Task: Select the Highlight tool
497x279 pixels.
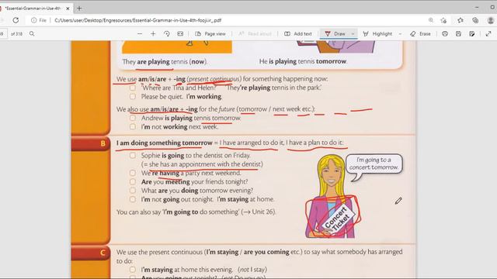Action: point(377,34)
